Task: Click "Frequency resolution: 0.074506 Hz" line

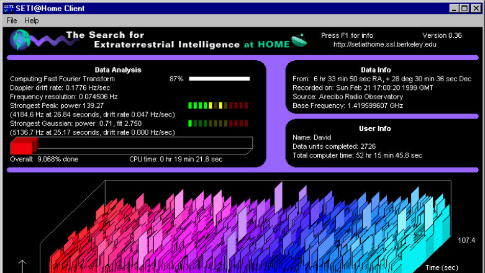Action: (x=64, y=97)
